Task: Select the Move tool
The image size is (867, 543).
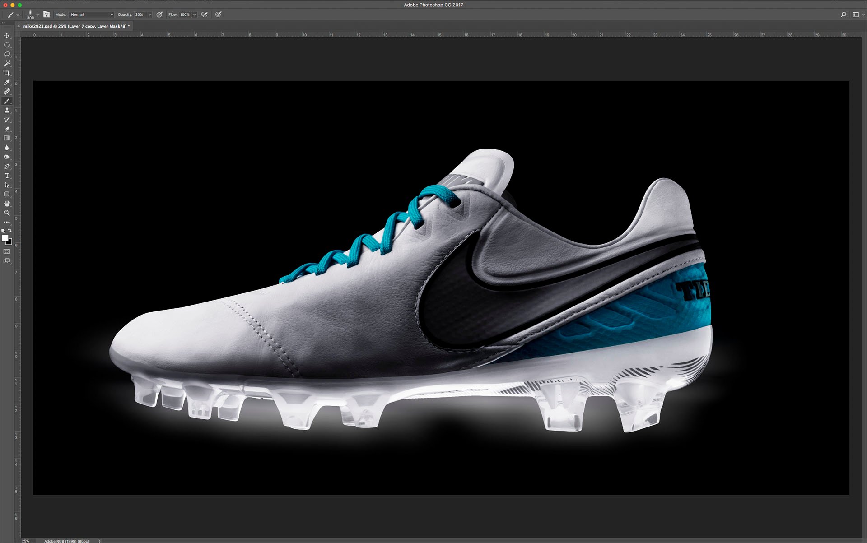Action: click(7, 36)
